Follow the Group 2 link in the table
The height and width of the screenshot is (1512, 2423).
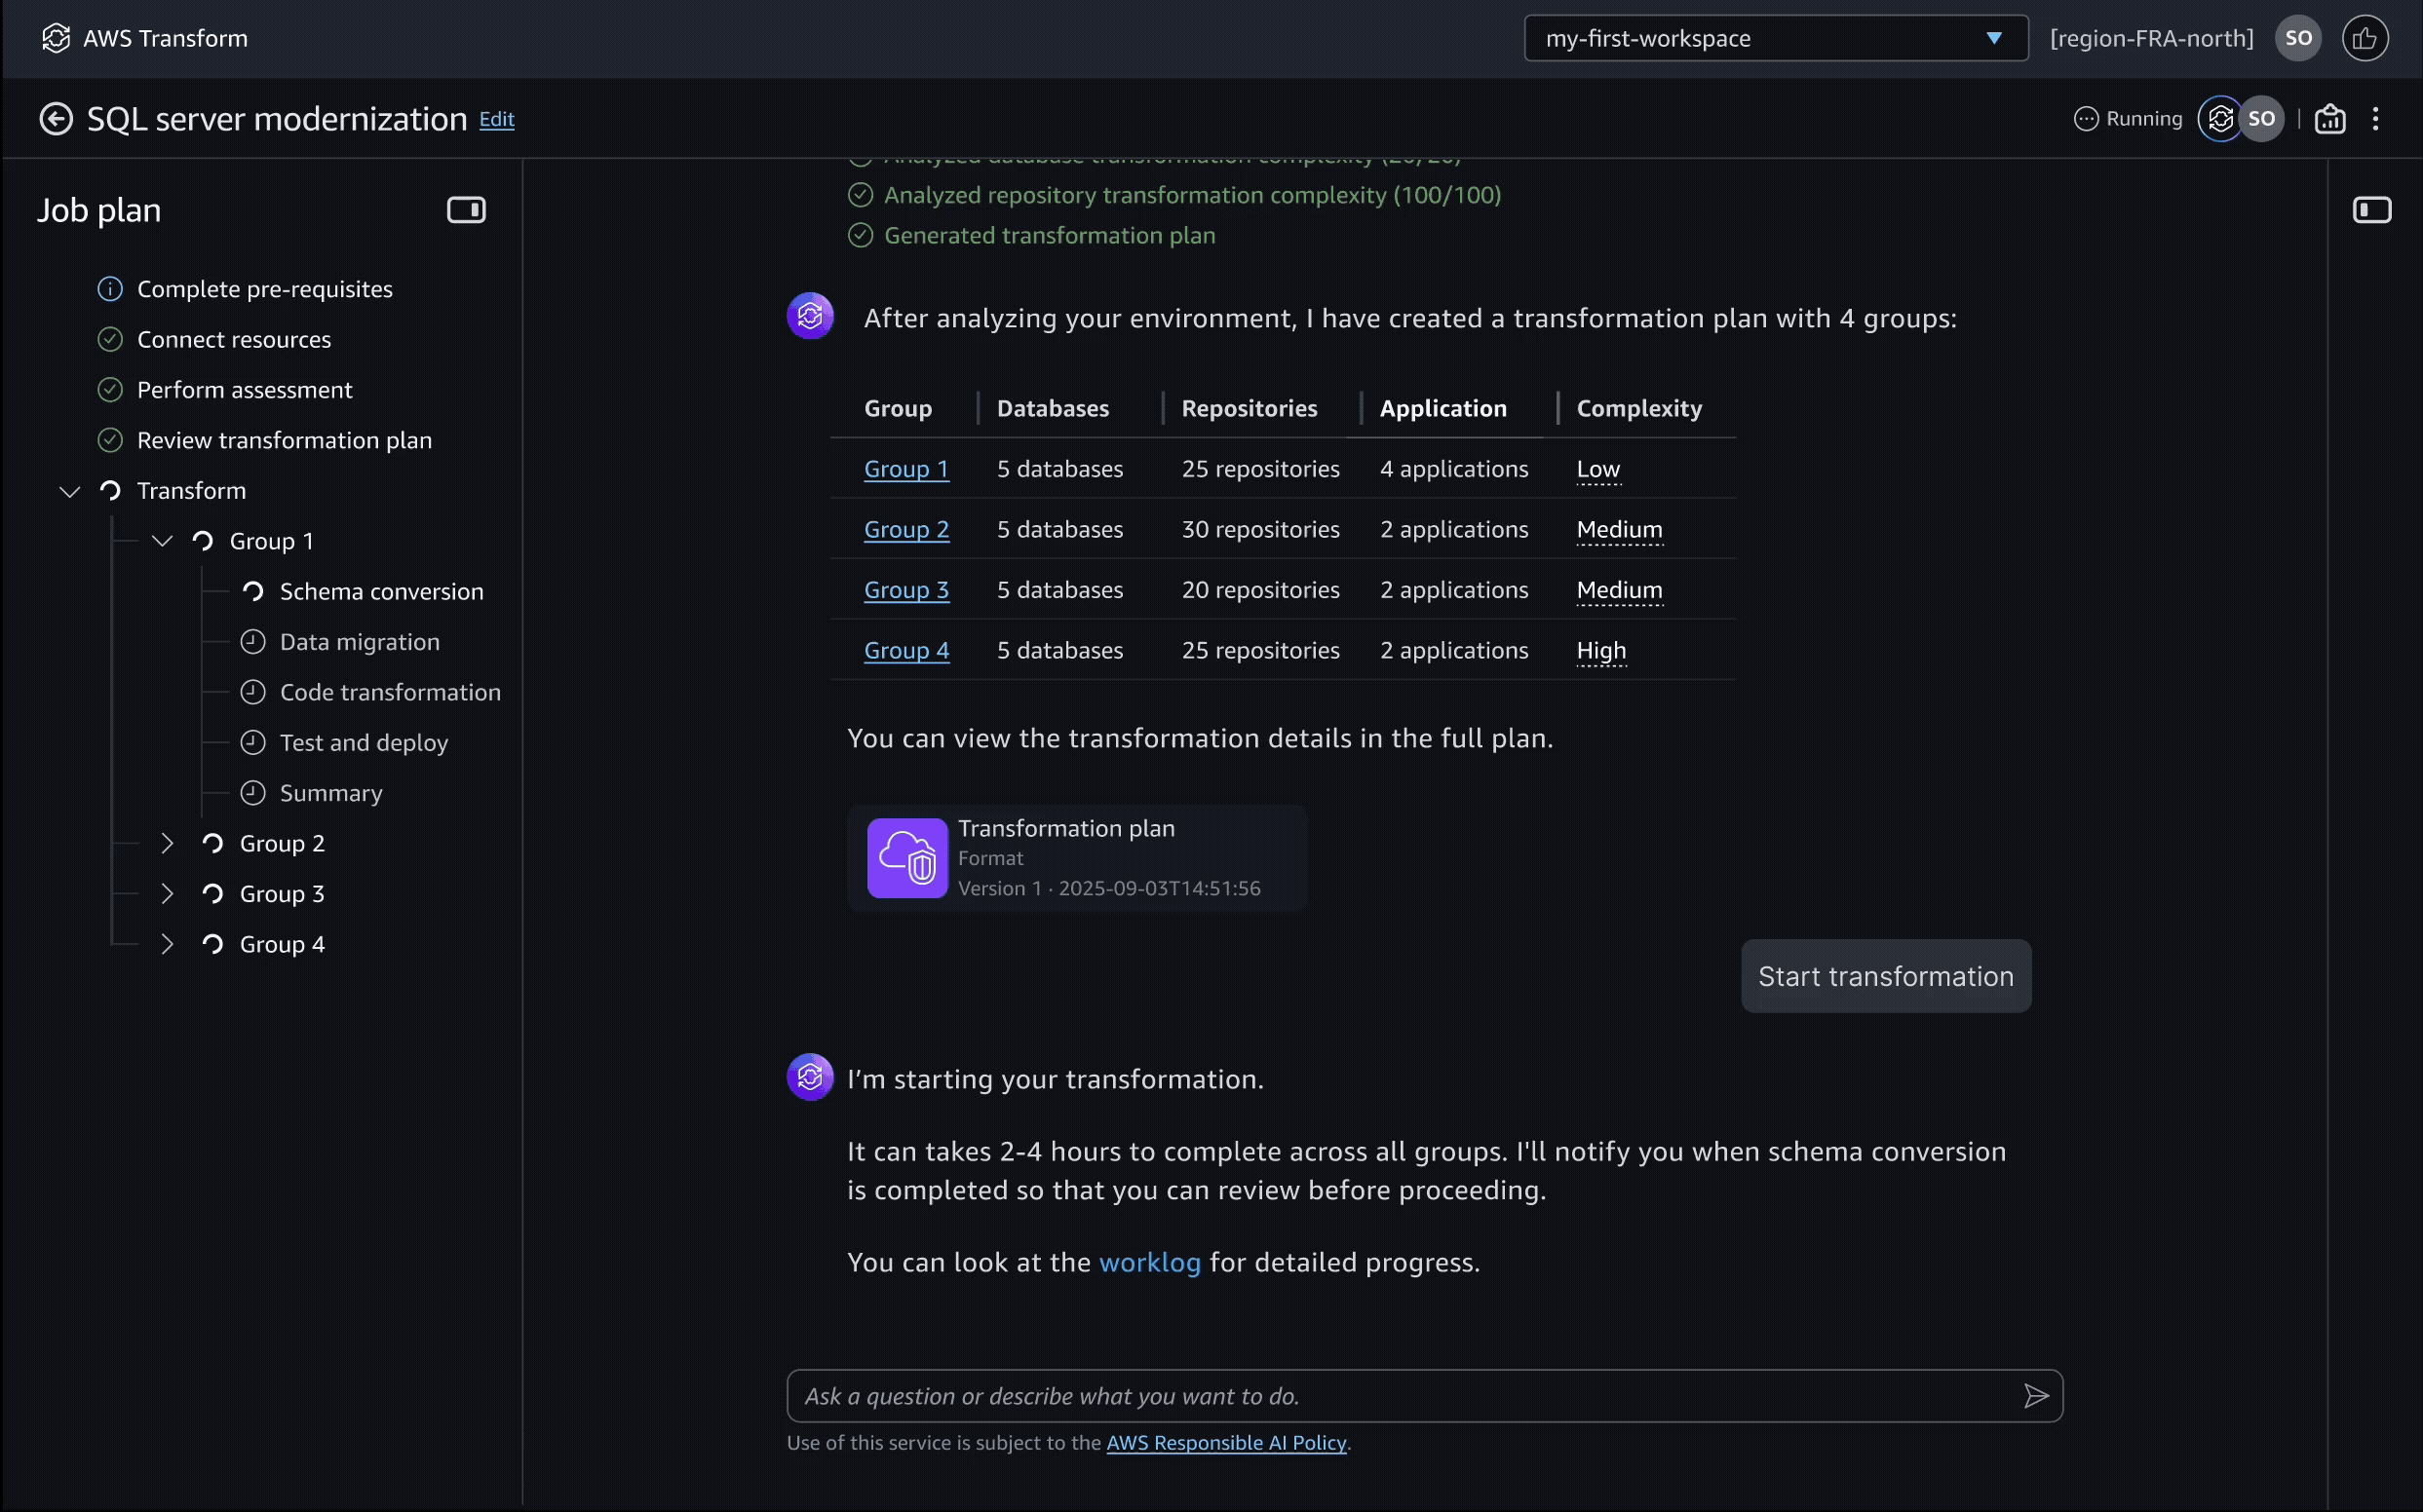coord(905,529)
